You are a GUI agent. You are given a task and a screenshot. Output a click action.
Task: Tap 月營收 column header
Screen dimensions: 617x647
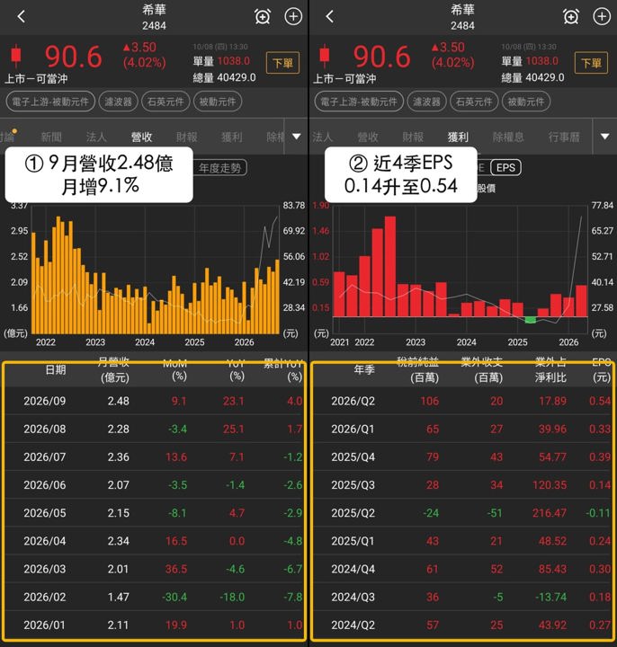pos(114,370)
